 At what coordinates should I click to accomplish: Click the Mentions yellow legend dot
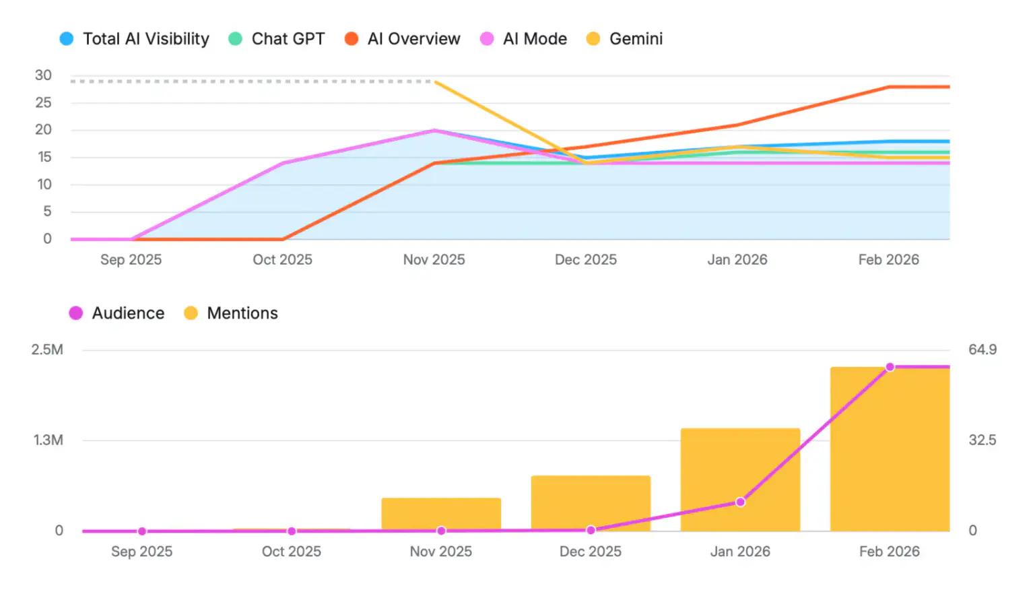[190, 312]
